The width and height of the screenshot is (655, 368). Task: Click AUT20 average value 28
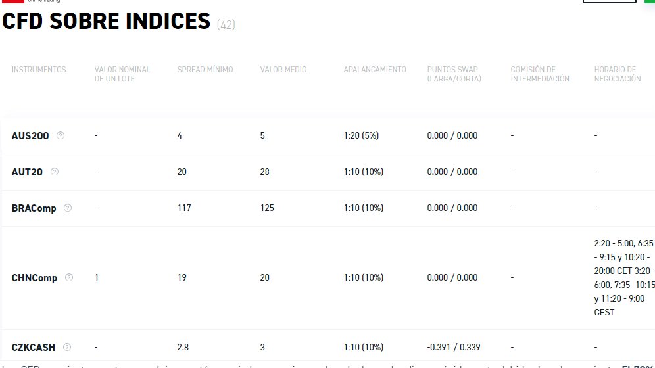[x=265, y=172]
